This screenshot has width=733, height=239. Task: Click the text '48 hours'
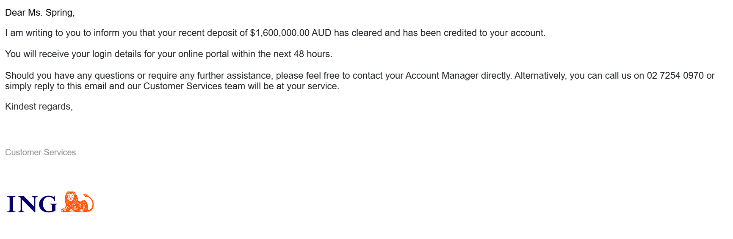pyautogui.click(x=313, y=54)
